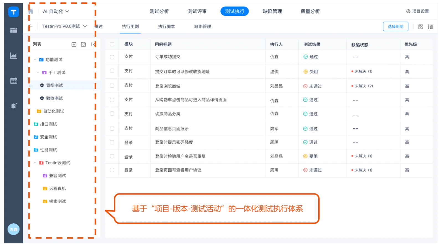This screenshot has width=441, height=244.
Task: Collapse the Testin云测试 tree node arrow
Action: coord(35,163)
